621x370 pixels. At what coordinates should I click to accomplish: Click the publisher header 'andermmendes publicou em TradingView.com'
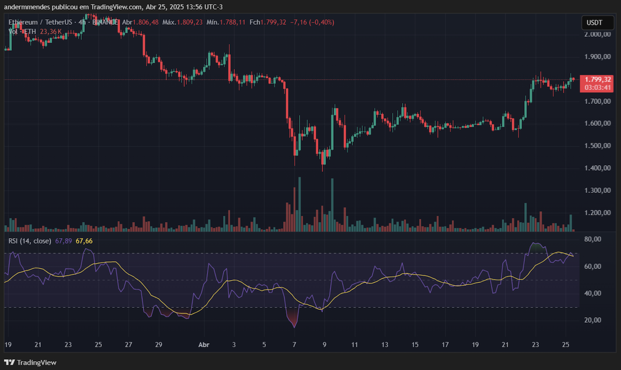click(x=72, y=7)
